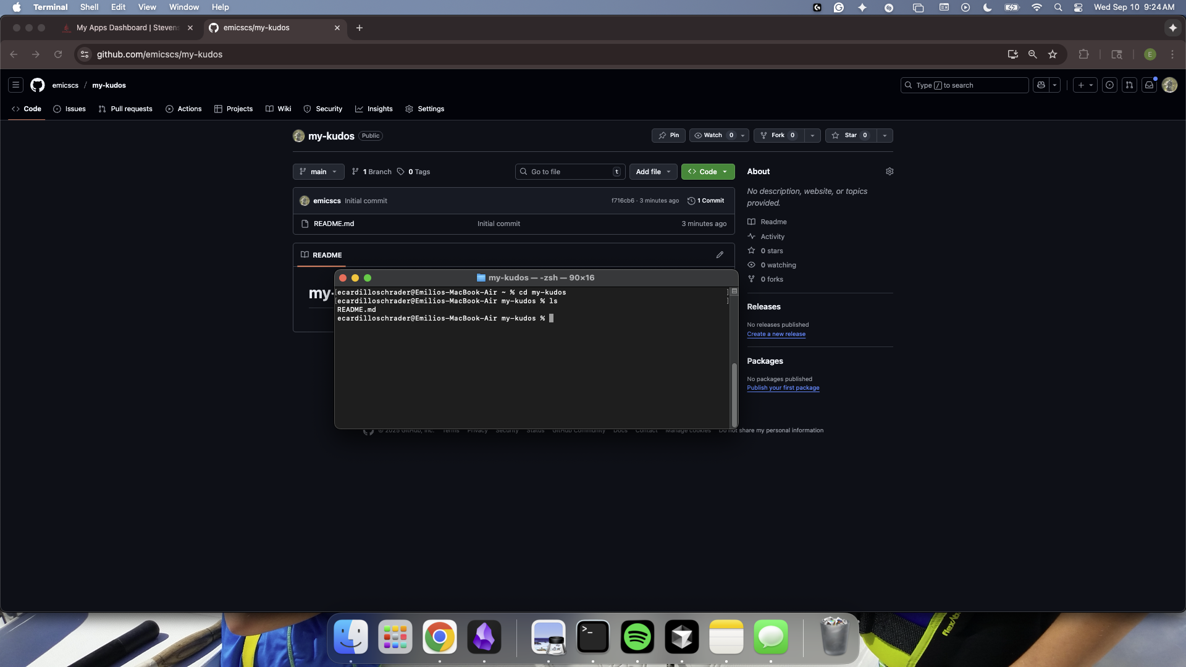
Task: Edit repository About settings gear icon
Action: (889, 172)
